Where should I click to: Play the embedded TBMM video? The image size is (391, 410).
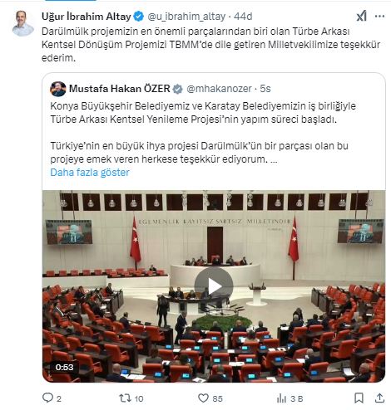point(214,286)
